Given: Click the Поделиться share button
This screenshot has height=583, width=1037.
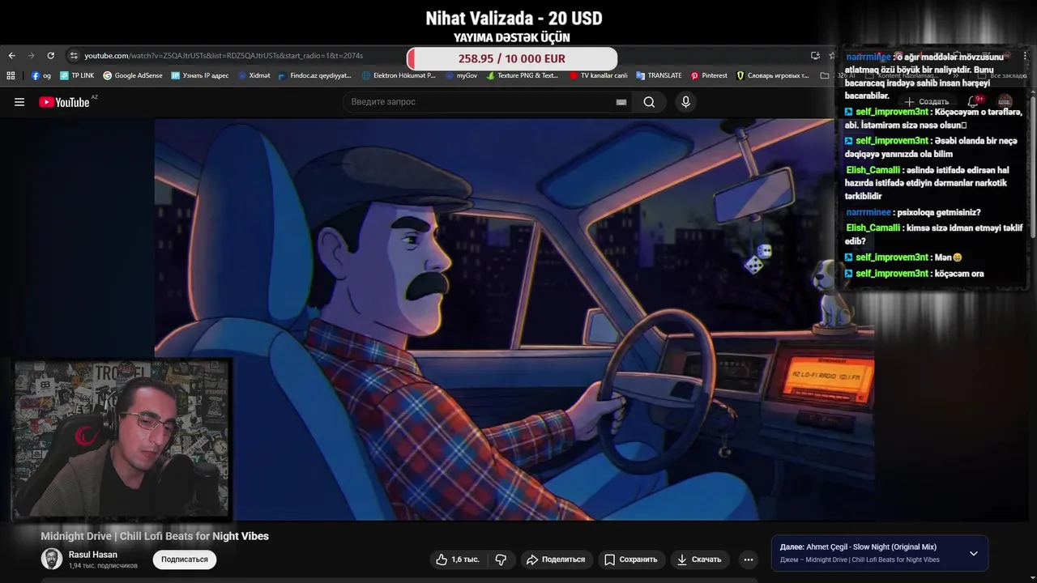Looking at the screenshot, I should [x=556, y=560].
